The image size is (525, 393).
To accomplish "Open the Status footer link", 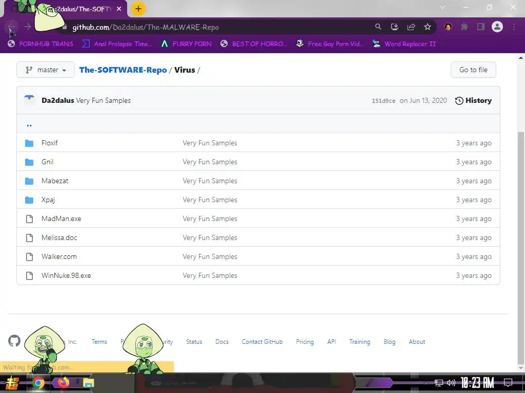I will pos(194,342).
